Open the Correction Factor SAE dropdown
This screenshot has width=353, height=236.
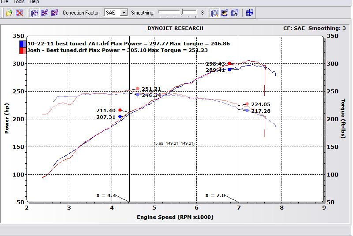pos(124,13)
